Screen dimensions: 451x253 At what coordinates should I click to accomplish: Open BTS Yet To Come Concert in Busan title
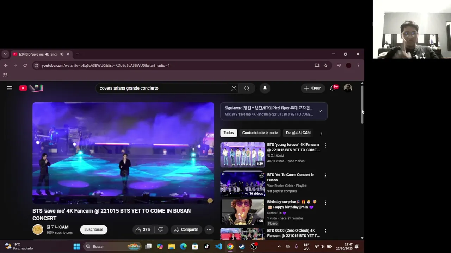coord(291,177)
